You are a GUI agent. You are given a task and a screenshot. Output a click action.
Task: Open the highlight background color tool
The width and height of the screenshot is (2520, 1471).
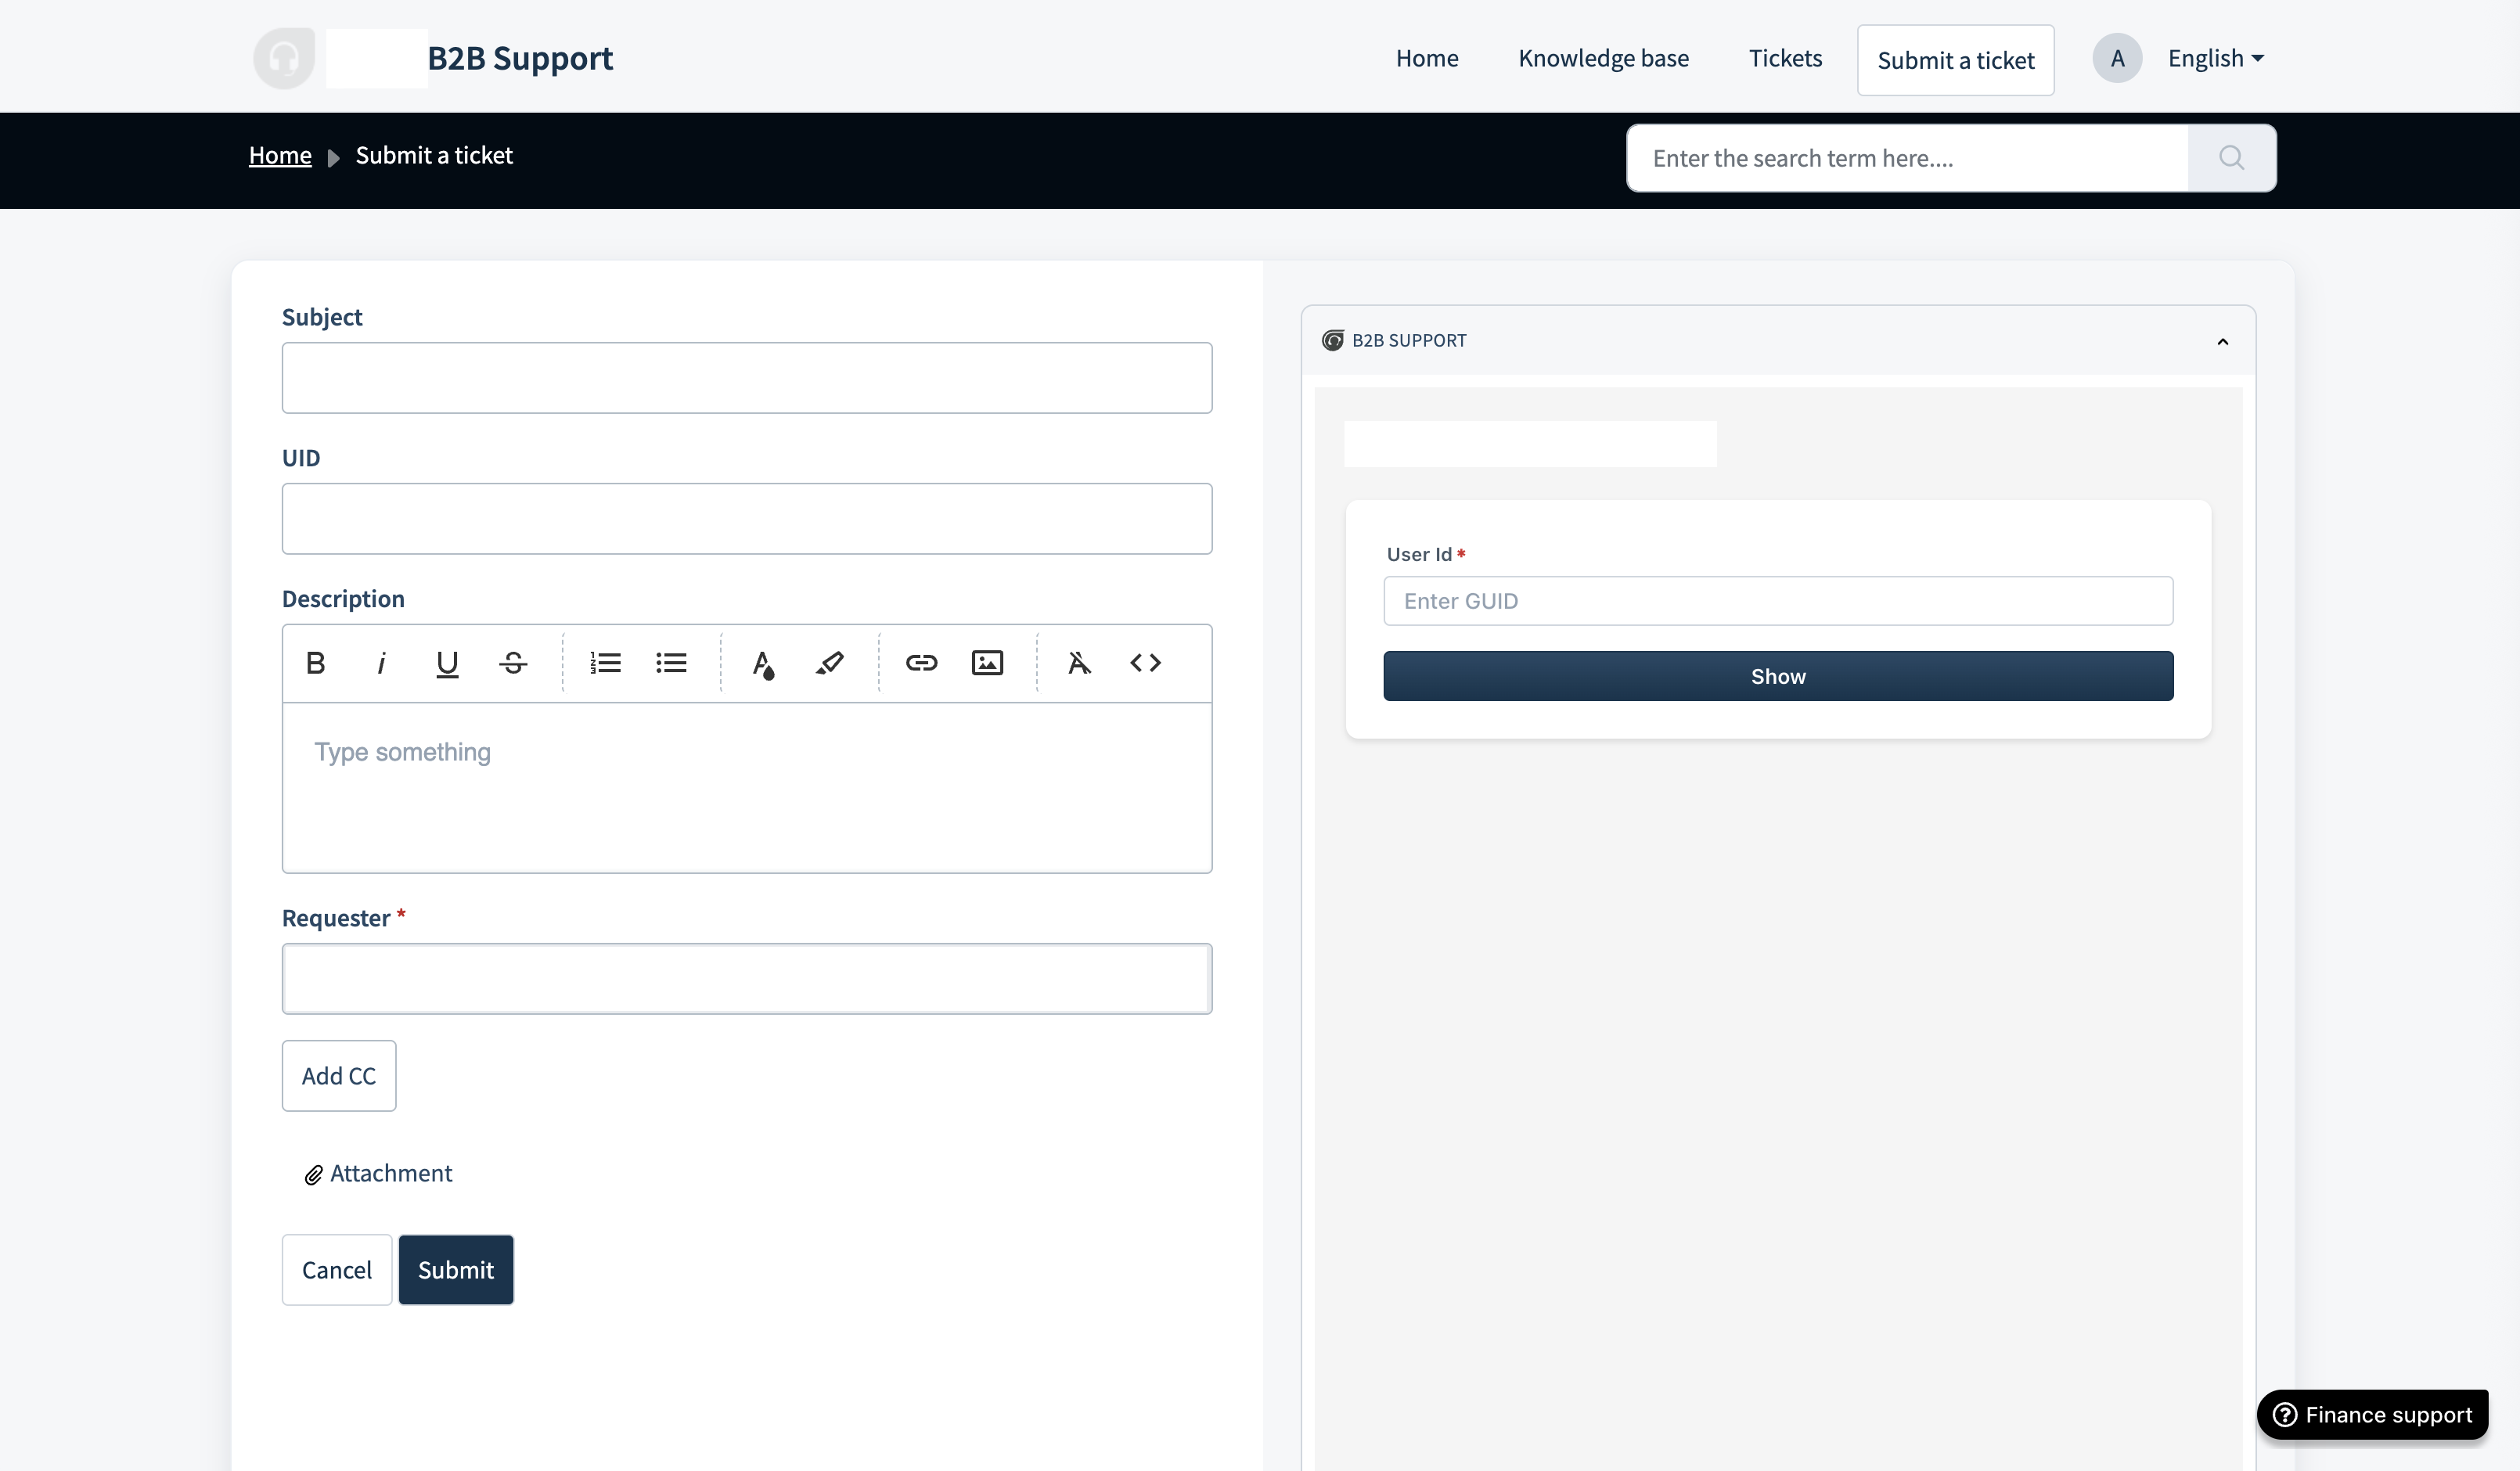click(x=829, y=663)
